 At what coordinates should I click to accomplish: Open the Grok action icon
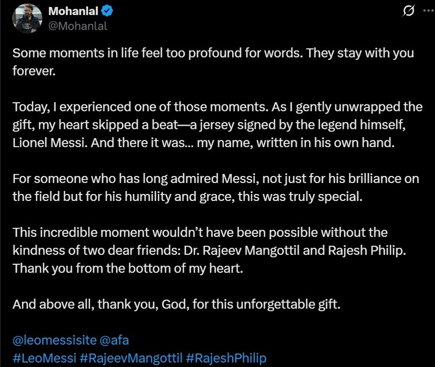408,11
